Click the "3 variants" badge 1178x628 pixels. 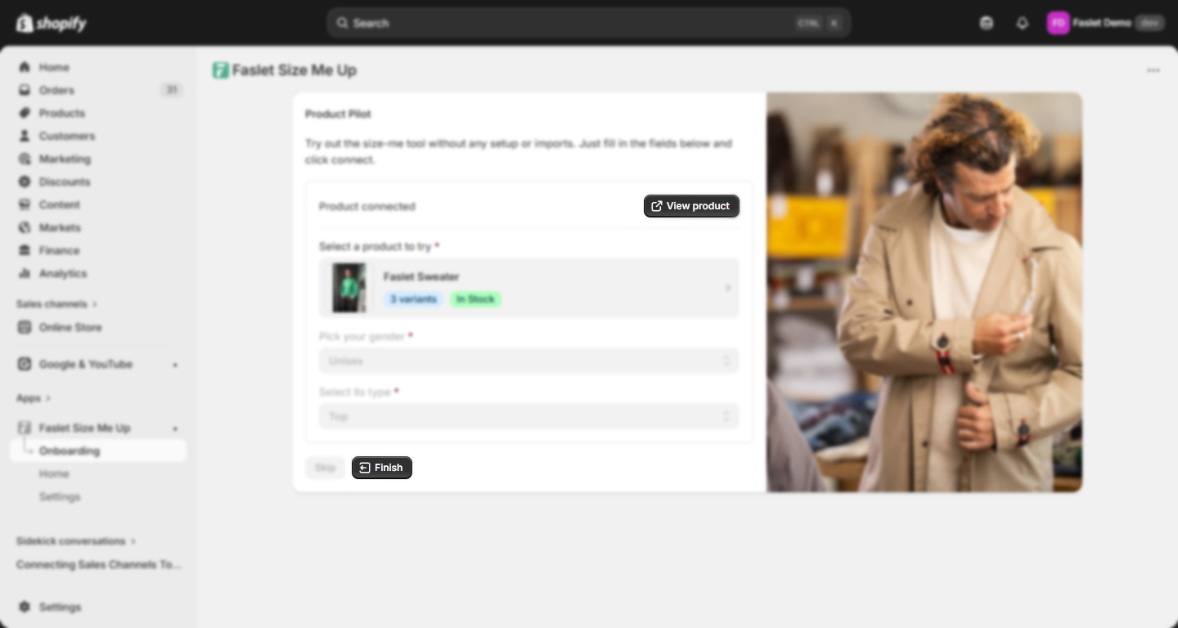pos(413,299)
